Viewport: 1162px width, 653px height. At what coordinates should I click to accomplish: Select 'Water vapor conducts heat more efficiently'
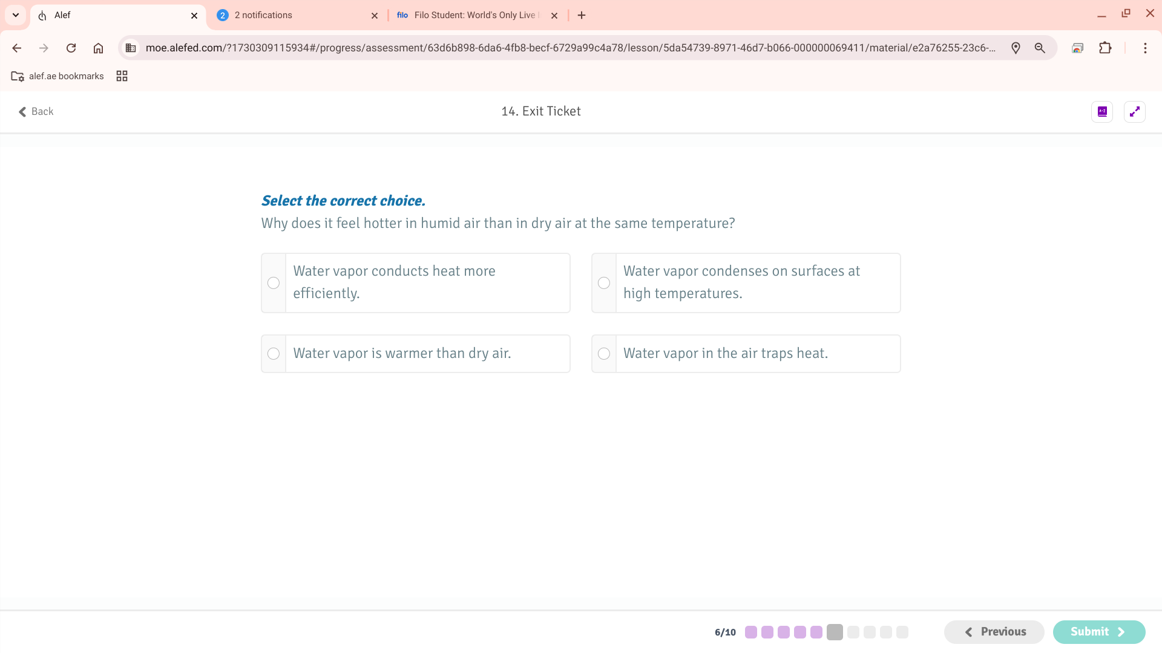pos(274,283)
